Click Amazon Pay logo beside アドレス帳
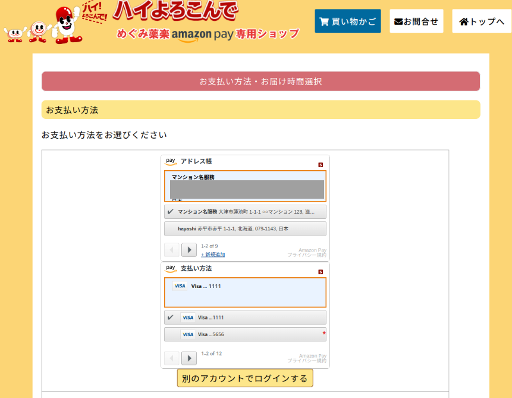The width and height of the screenshot is (512, 398). click(x=171, y=161)
